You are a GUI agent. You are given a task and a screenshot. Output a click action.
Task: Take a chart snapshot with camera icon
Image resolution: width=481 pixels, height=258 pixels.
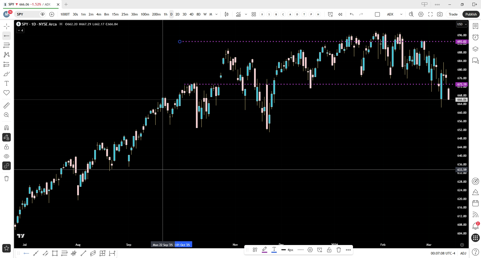tap(440, 14)
